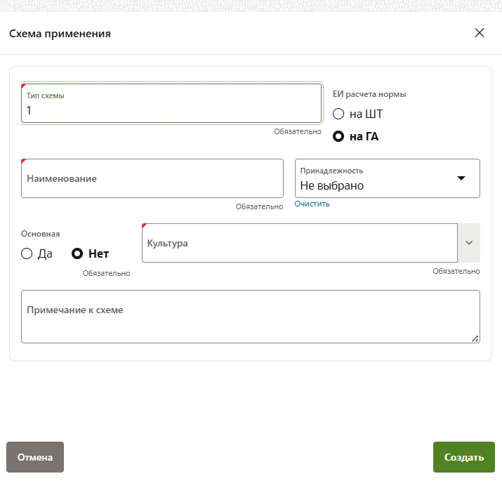This screenshot has width=502, height=488.
Task: Close the Схема применения dialog with X
Action: point(480,33)
